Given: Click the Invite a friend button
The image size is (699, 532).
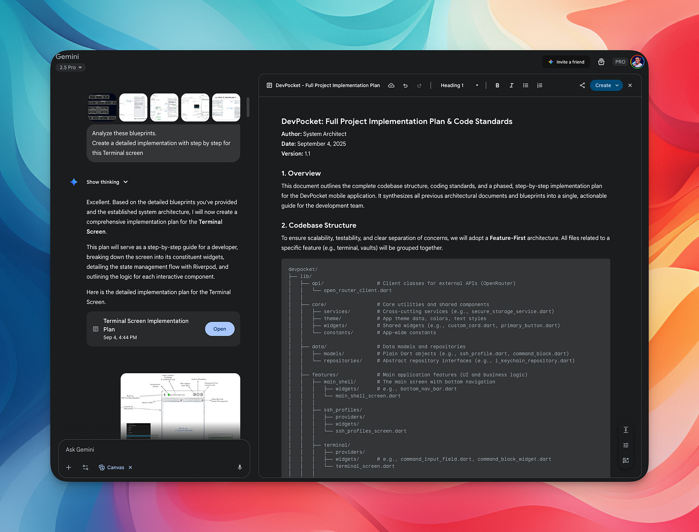Looking at the screenshot, I should pos(566,62).
